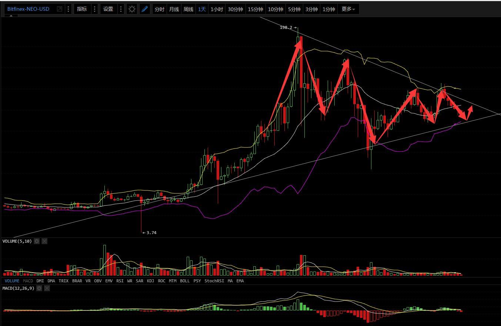Open the three-dot menu beside 设置
The height and width of the screenshot is (326, 501).
click(x=121, y=9)
